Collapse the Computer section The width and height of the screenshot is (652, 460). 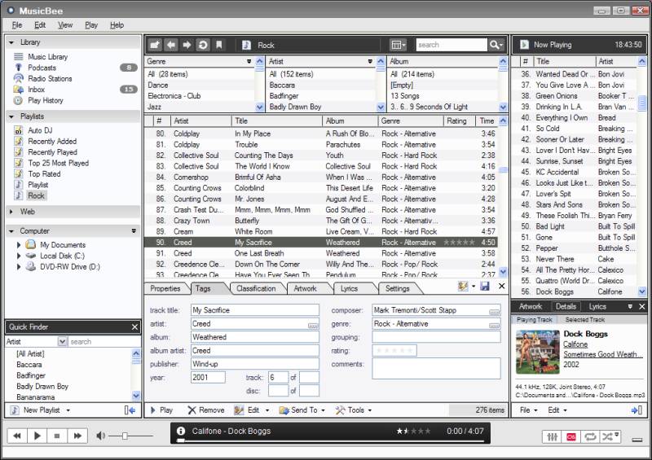coord(11,230)
